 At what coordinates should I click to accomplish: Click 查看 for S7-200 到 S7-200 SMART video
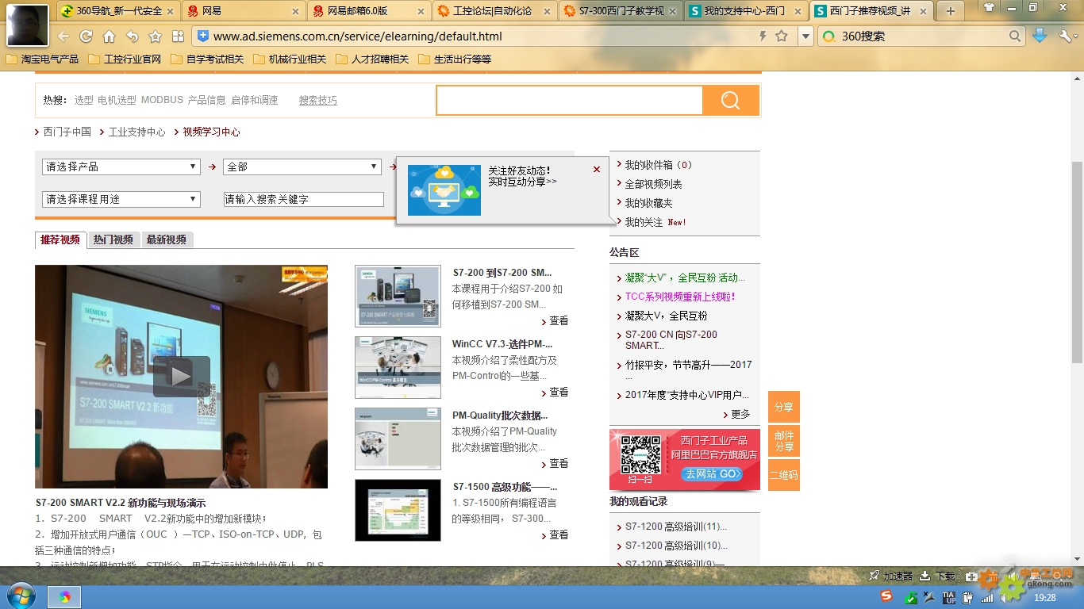(x=559, y=321)
